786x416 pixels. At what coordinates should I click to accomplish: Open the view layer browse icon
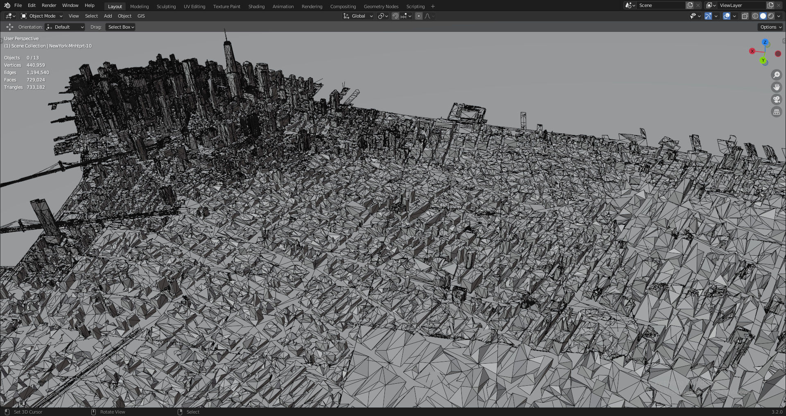[710, 5]
